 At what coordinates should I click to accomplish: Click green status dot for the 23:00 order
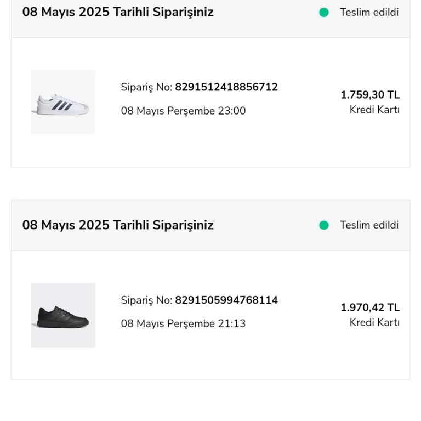(324, 12)
